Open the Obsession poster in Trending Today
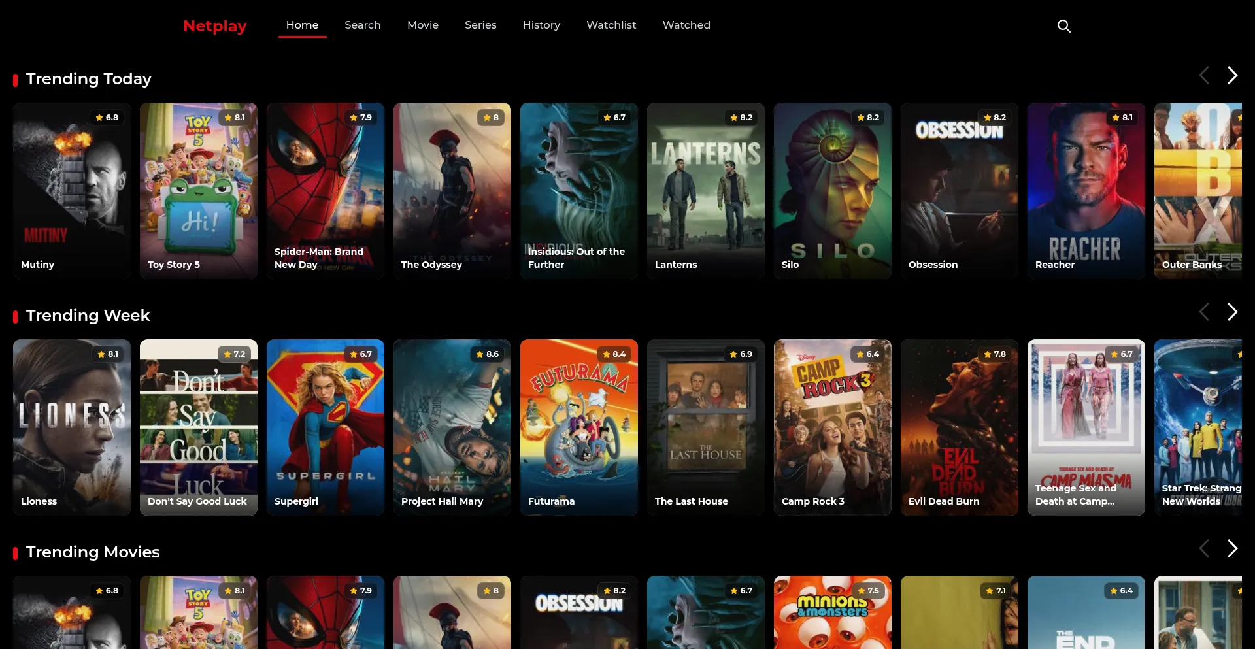The width and height of the screenshot is (1255, 649). pos(960,191)
